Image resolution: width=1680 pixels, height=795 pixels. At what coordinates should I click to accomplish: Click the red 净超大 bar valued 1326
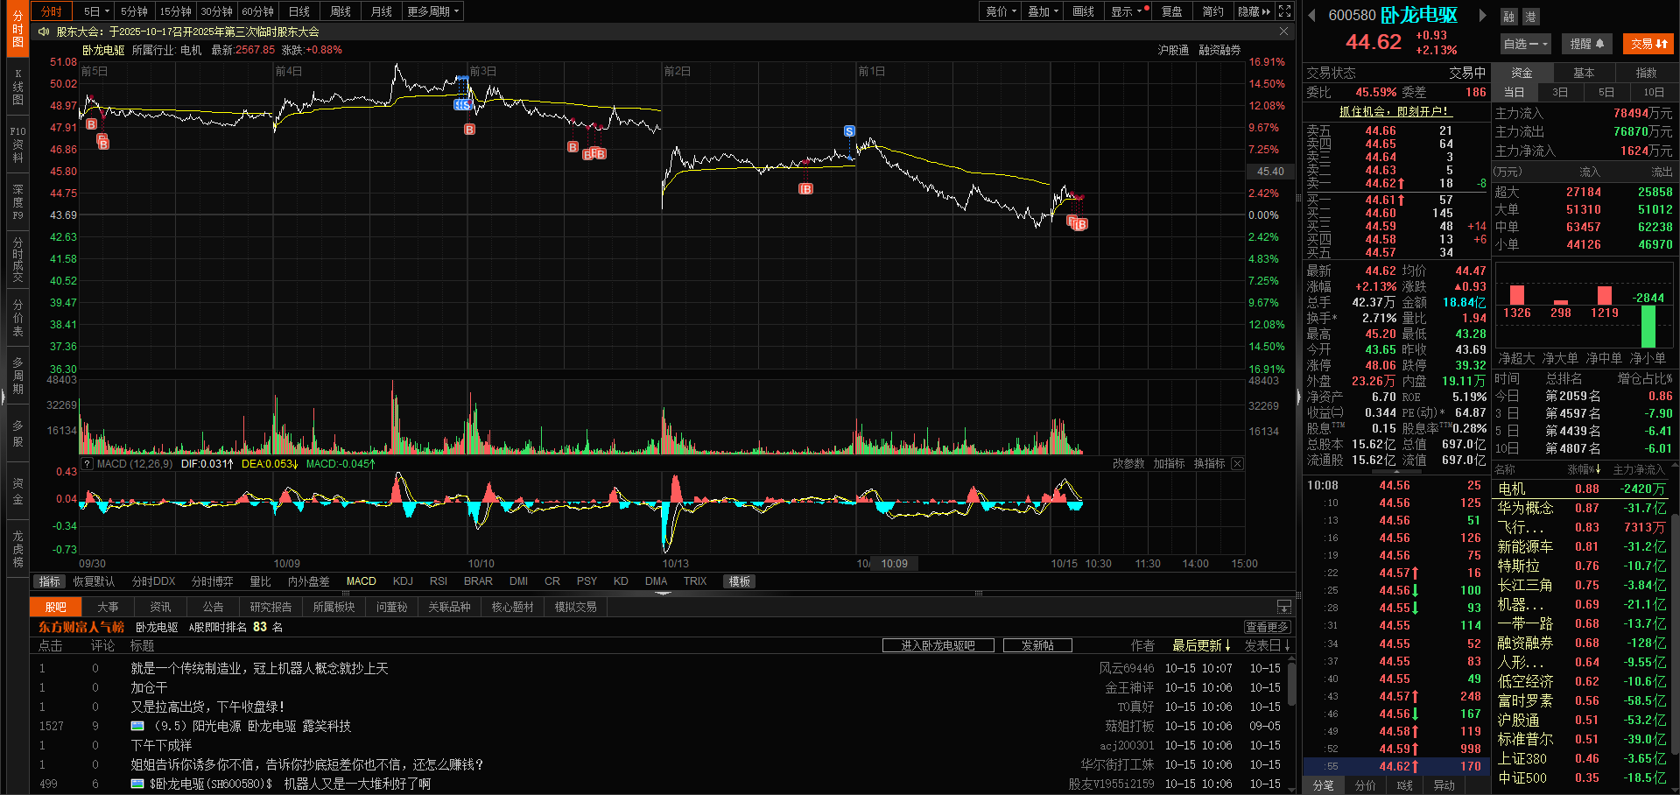[1517, 295]
